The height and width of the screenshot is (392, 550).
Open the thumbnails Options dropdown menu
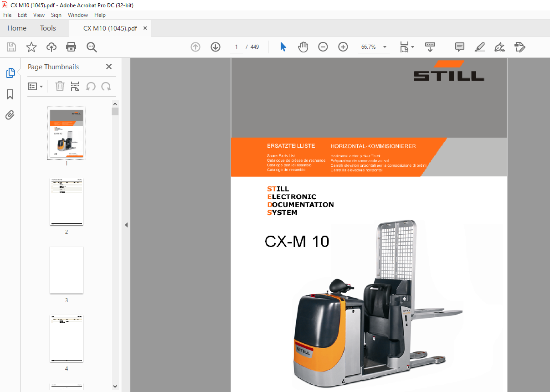coord(36,86)
